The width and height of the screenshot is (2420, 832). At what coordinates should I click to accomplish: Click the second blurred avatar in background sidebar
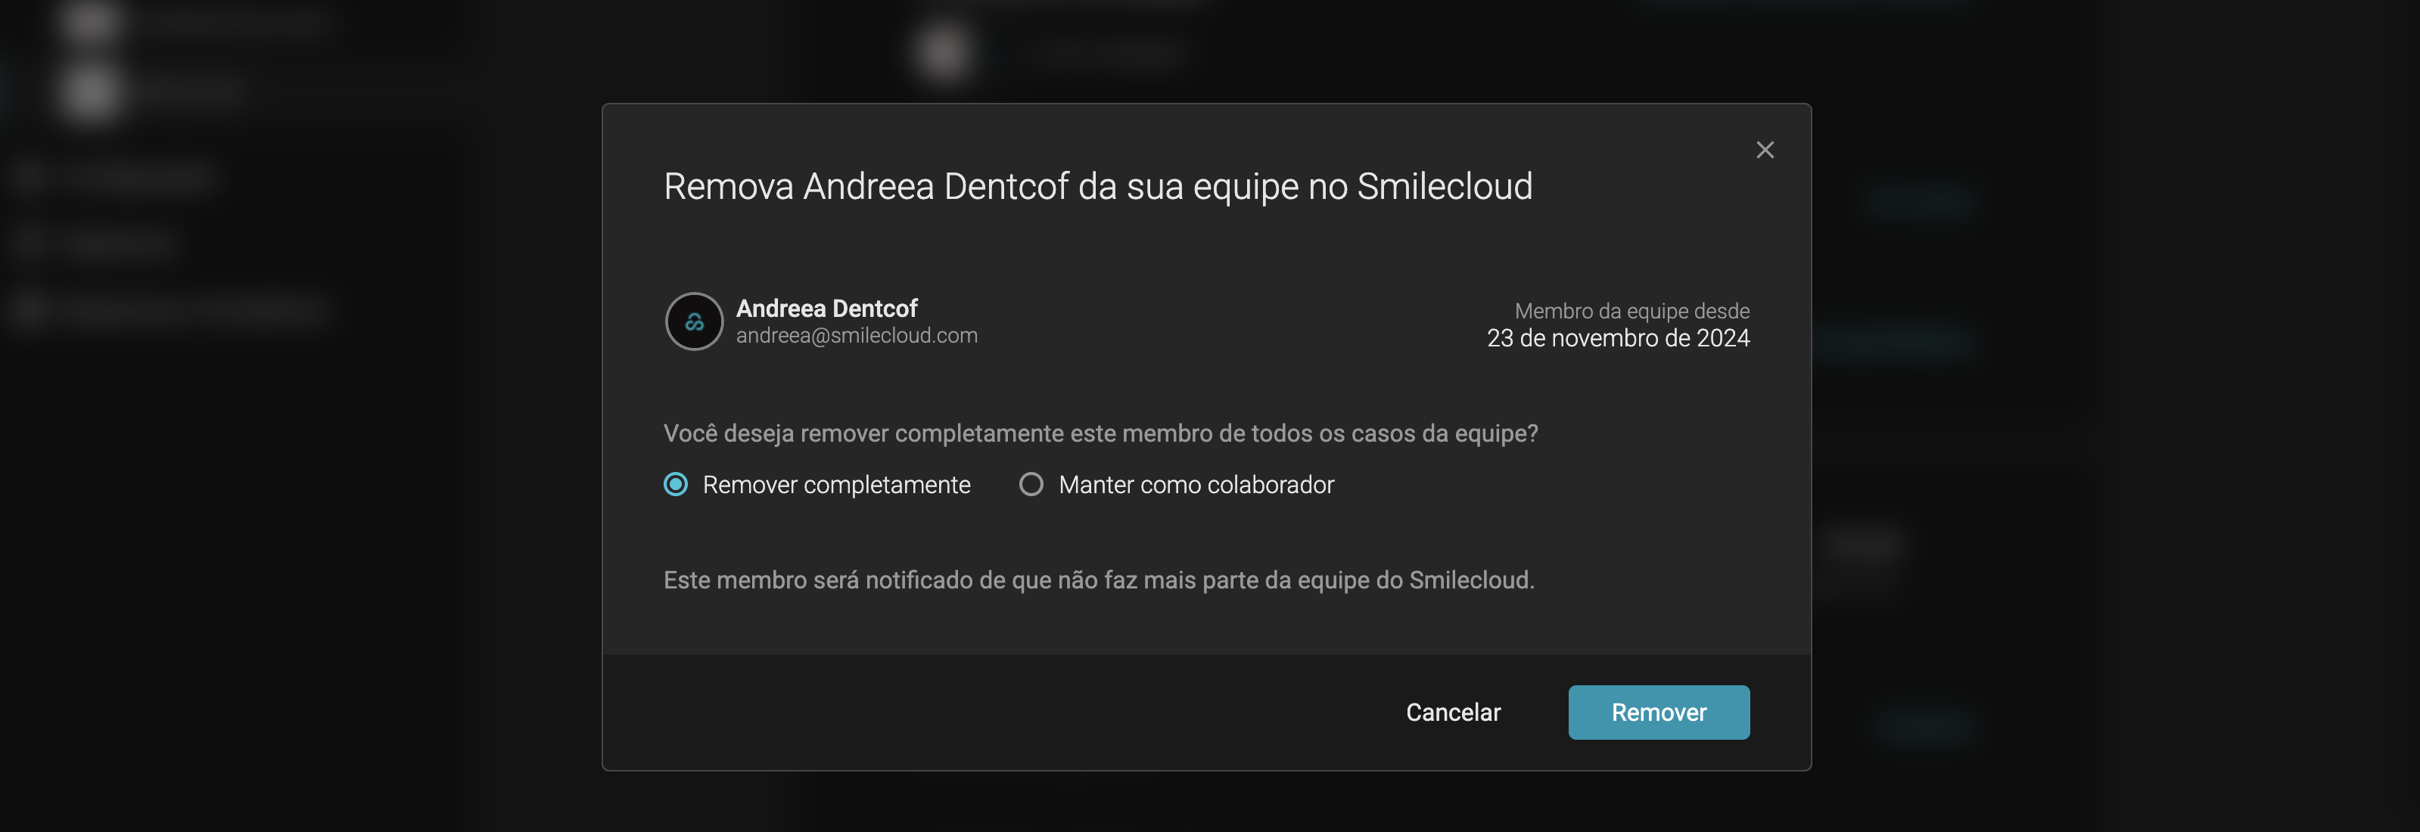click(91, 92)
